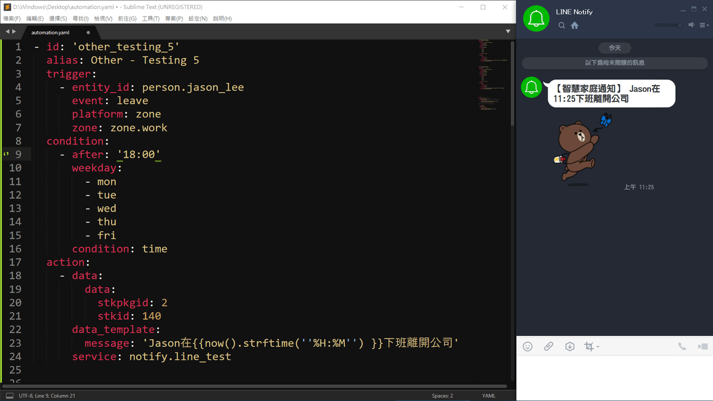Click the 上午 11:25 timestamp in chat
Viewport: 713px width, 401px height.
[639, 187]
